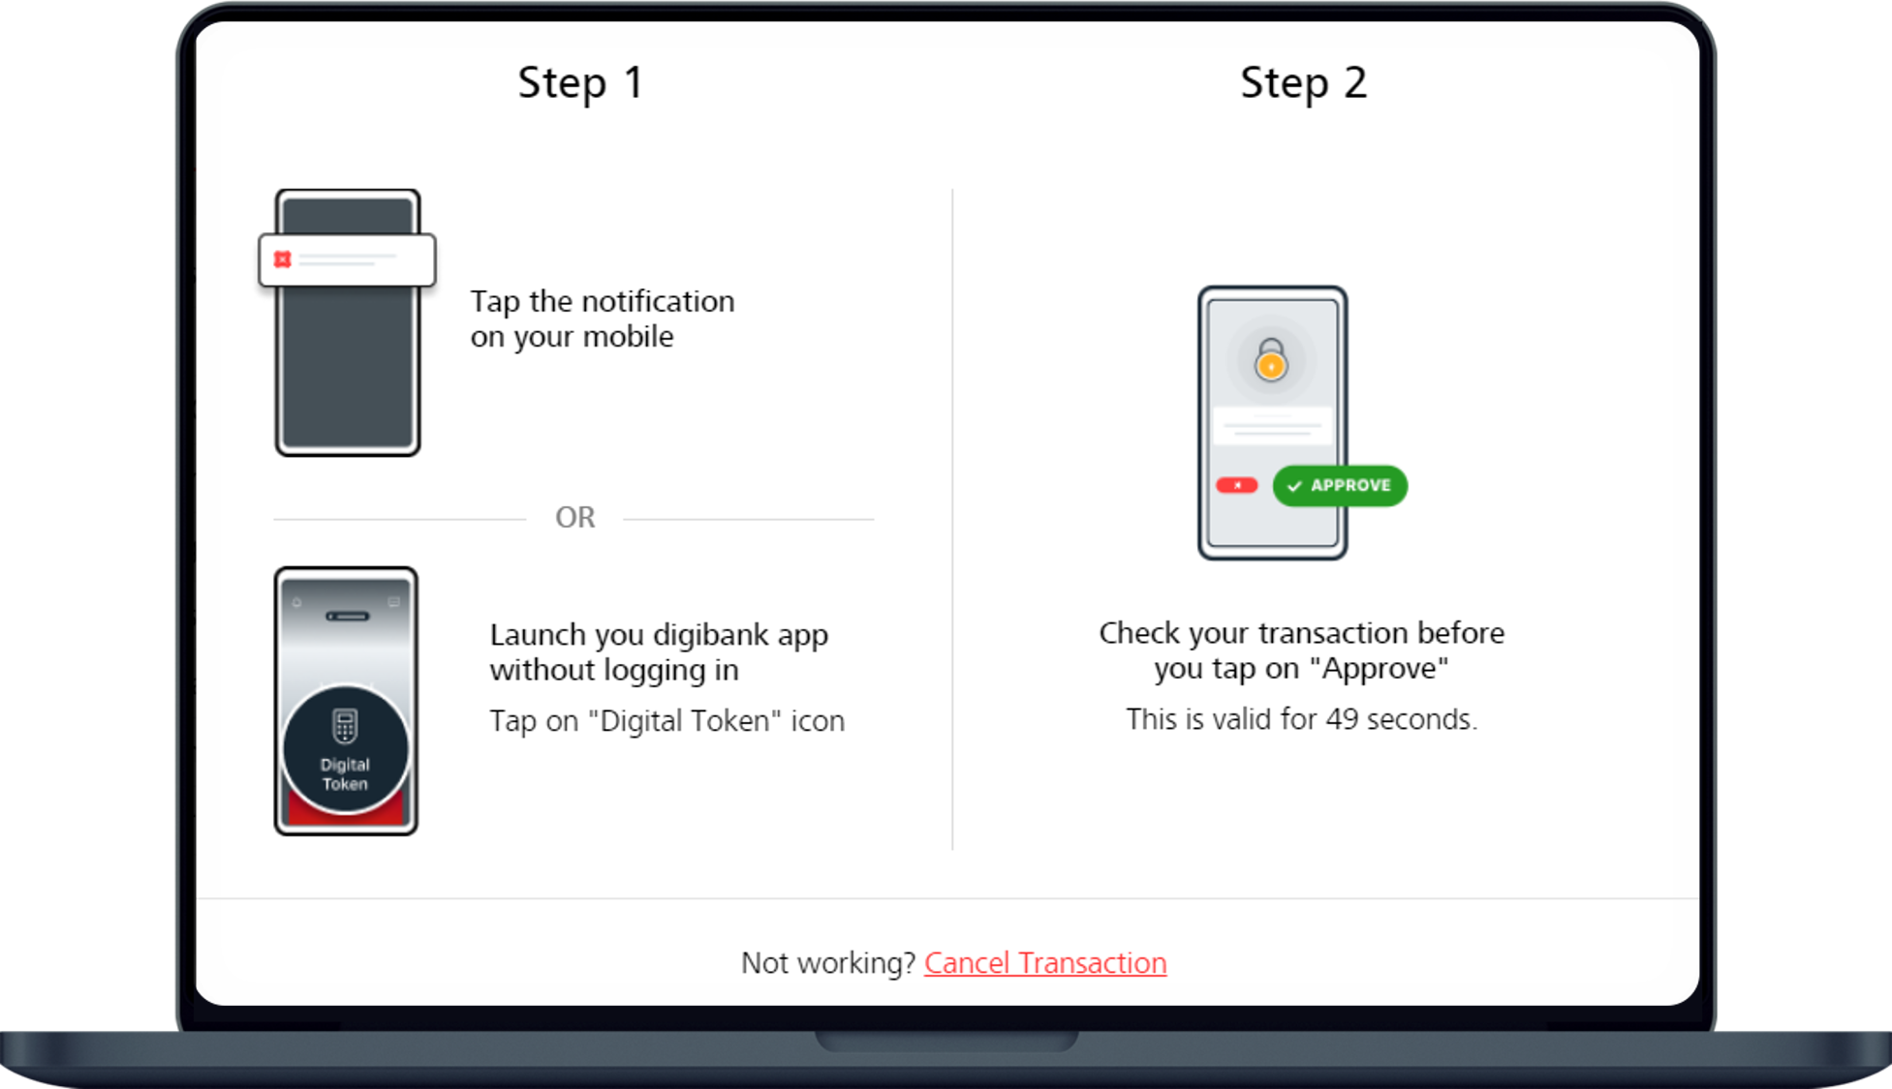Click the red reject button on phone
Viewport: 1892px width, 1089px height.
pos(1237,485)
